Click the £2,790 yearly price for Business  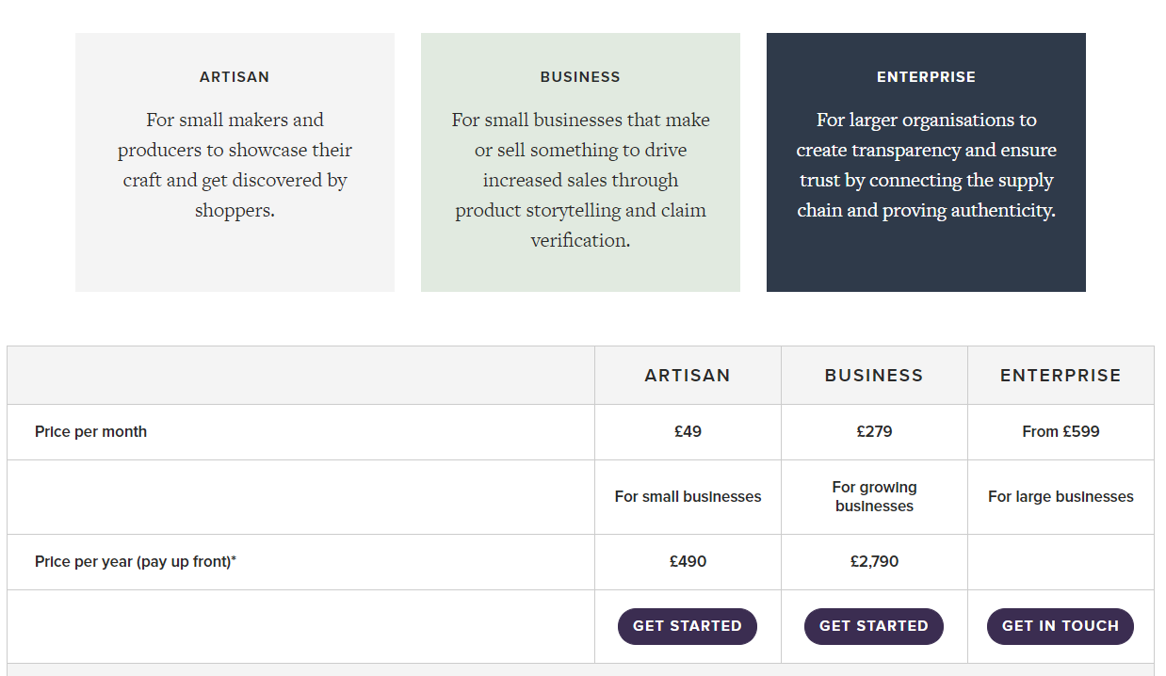[873, 561]
